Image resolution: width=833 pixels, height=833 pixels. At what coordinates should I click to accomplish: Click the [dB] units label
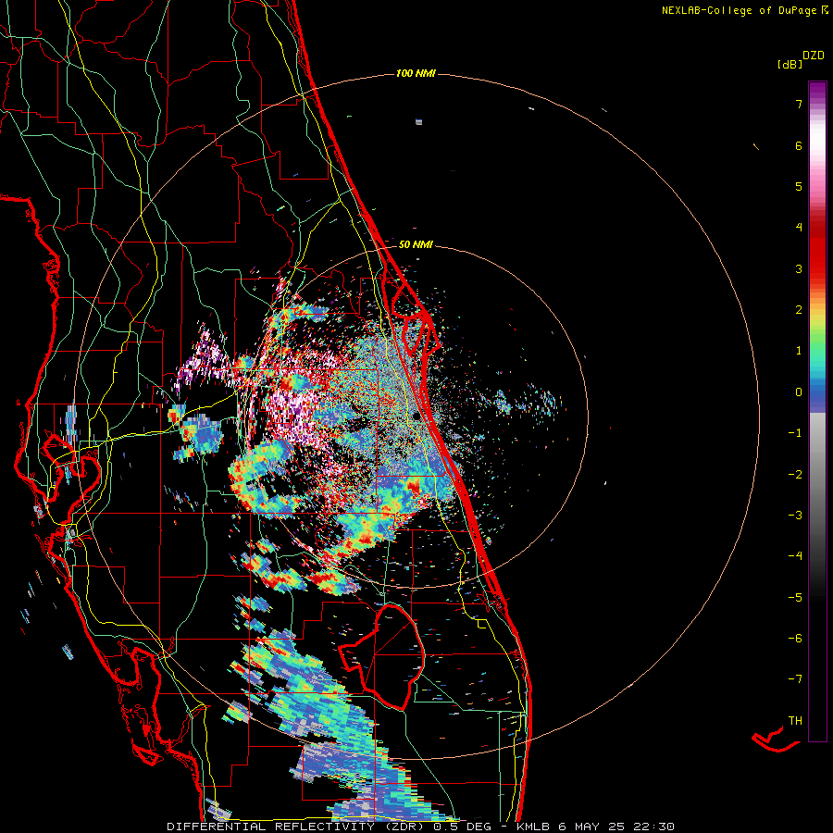[x=790, y=64]
